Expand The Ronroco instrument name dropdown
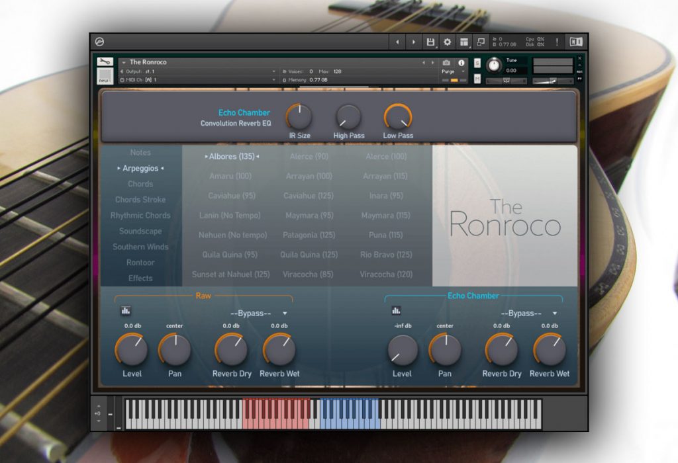This screenshot has height=463, width=678. click(124, 63)
